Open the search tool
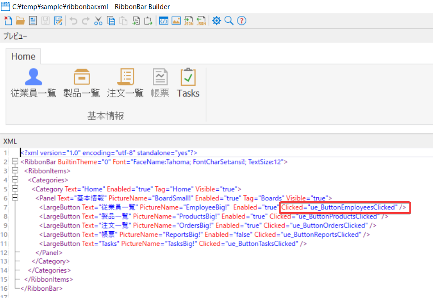 point(229,20)
